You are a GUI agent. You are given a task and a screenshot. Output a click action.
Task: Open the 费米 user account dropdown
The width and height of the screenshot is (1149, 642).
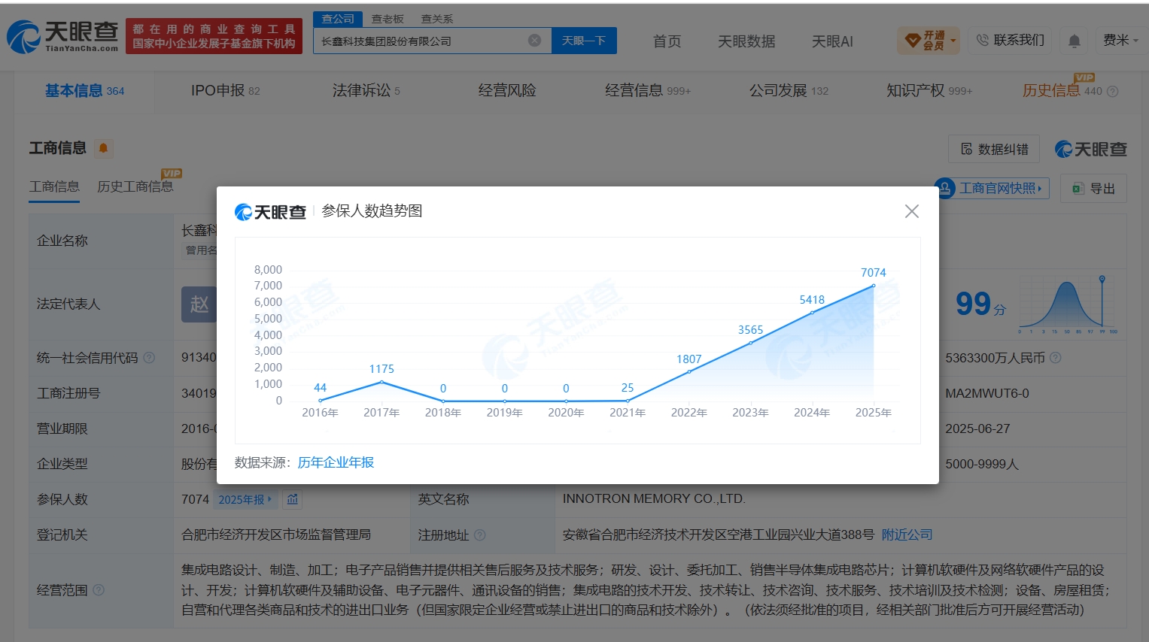point(1120,41)
